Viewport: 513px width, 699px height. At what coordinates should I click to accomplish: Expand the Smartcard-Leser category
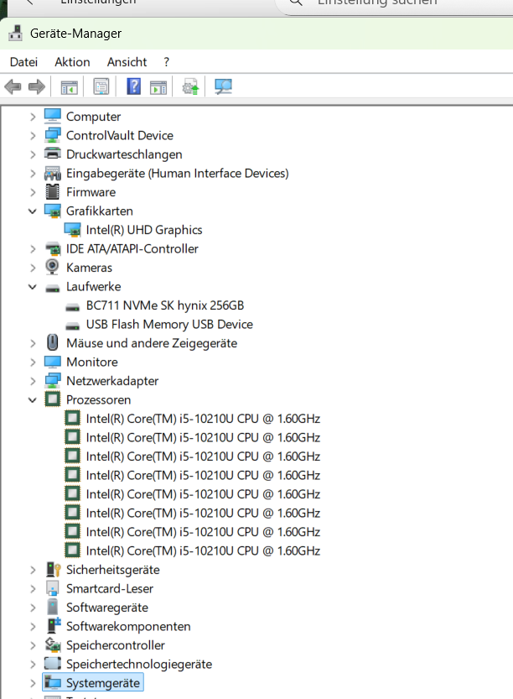click(33, 589)
